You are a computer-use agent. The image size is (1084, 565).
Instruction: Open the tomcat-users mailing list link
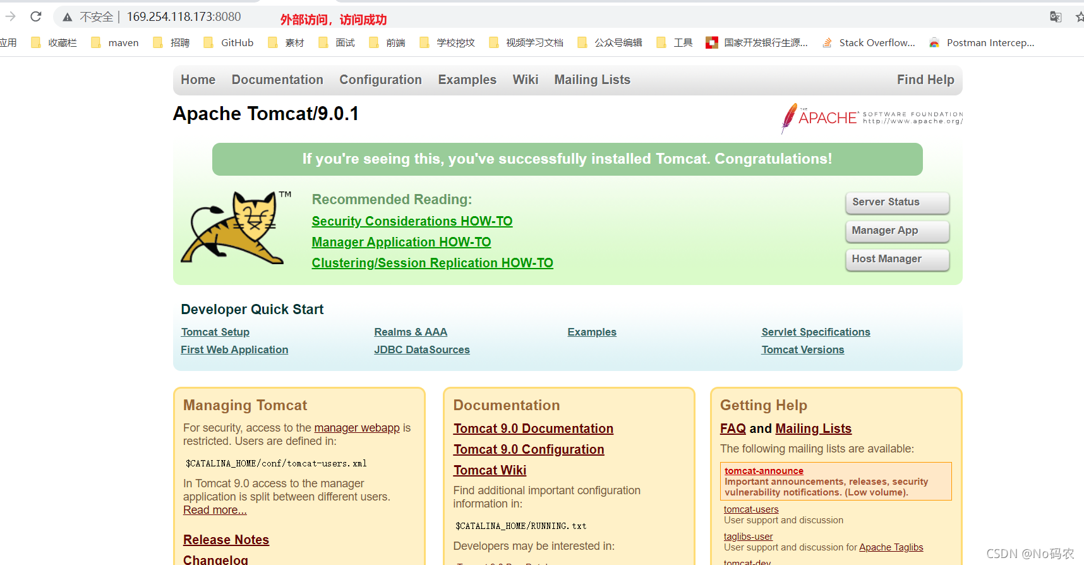[x=751, y=509]
